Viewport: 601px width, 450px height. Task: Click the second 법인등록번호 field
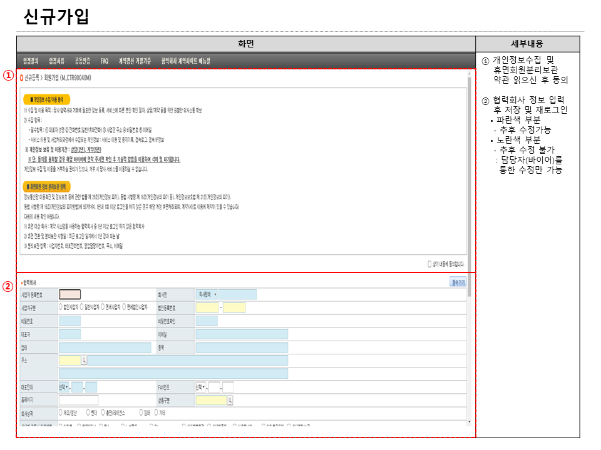coord(234,307)
